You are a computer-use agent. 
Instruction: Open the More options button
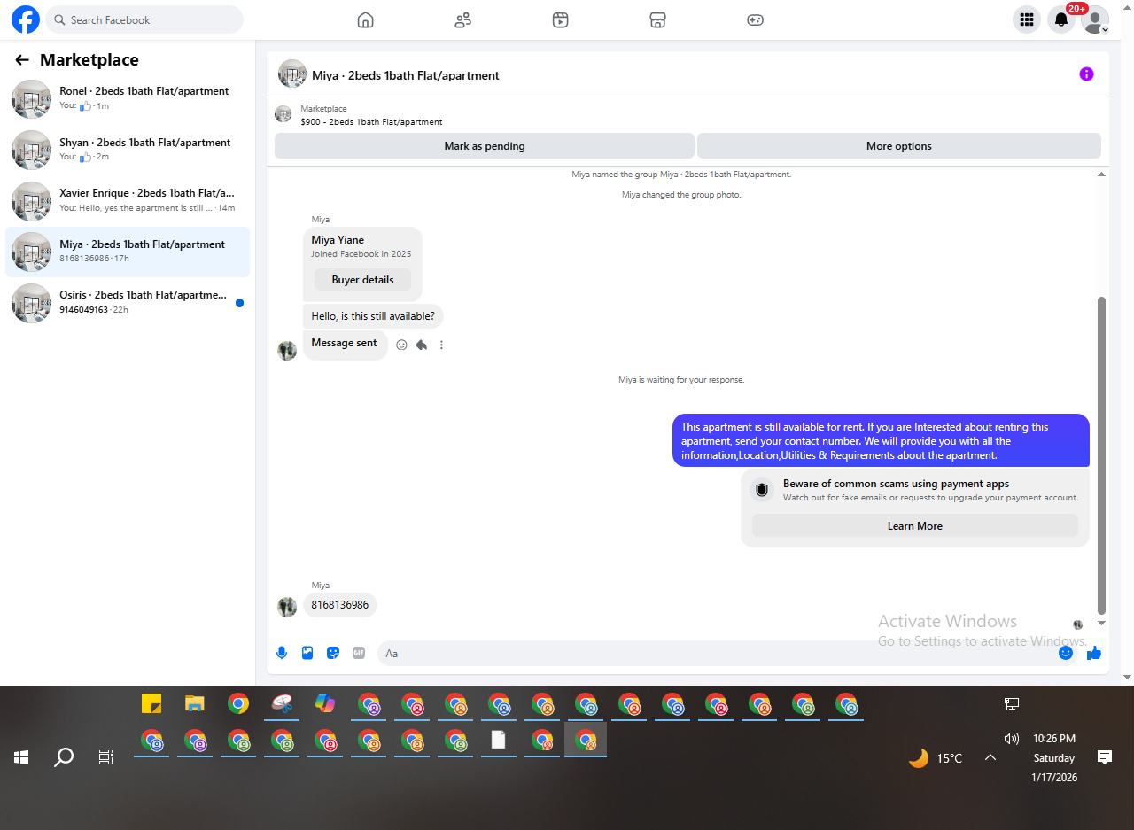pos(899,146)
